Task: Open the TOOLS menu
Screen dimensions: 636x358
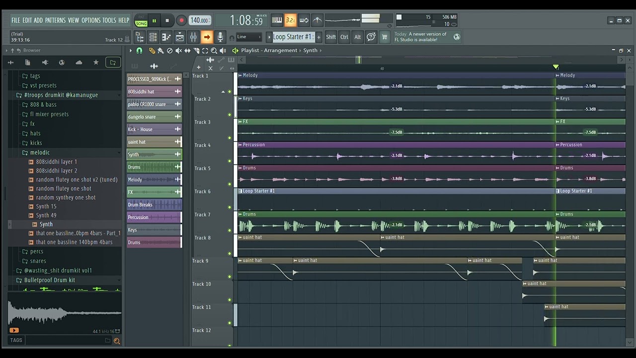Action: tap(109, 20)
